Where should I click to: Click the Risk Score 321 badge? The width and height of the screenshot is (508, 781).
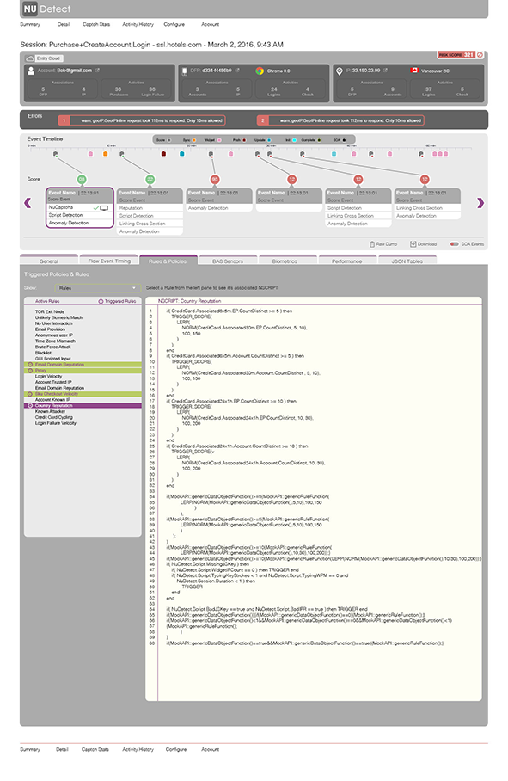tap(456, 55)
